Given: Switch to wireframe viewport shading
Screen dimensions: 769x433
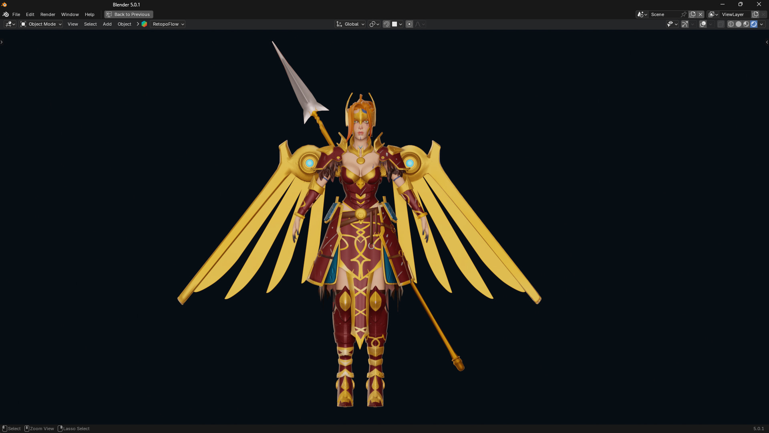Looking at the screenshot, I should coord(731,24).
